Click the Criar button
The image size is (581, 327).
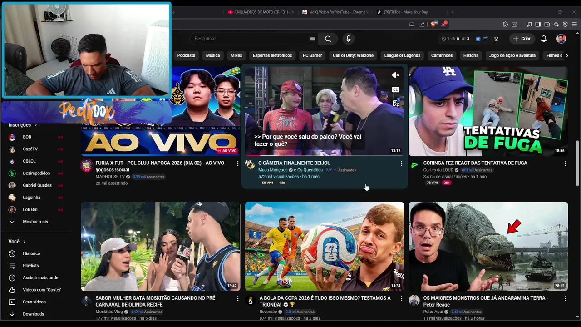point(522,39)
